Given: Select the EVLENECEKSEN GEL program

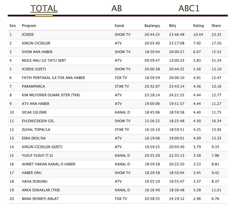Looking at the screenshot, I should 38,121.
